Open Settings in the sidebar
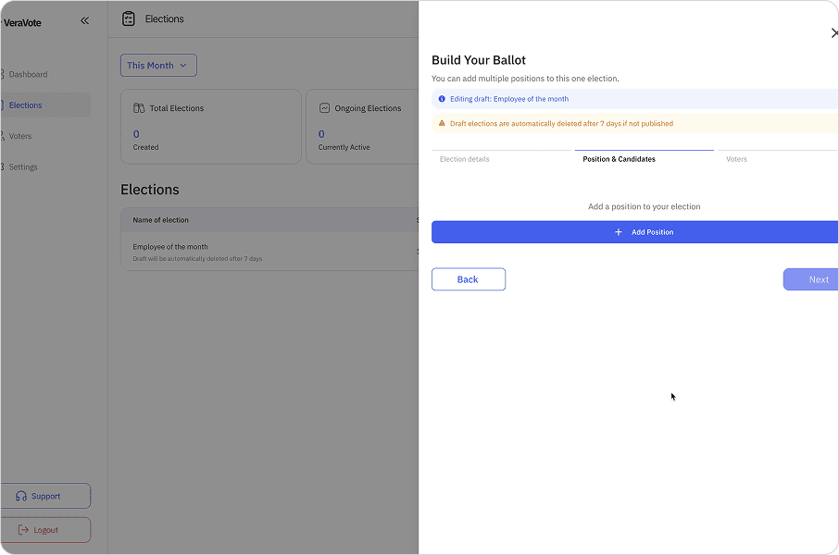Screen dimensions: 839x555 pos(23,167)
